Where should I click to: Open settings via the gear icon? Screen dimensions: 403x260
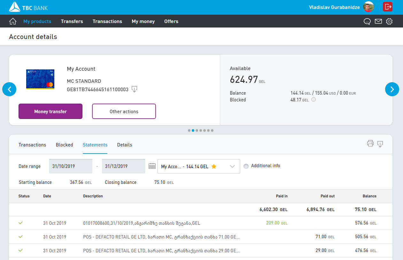(389, 21)
